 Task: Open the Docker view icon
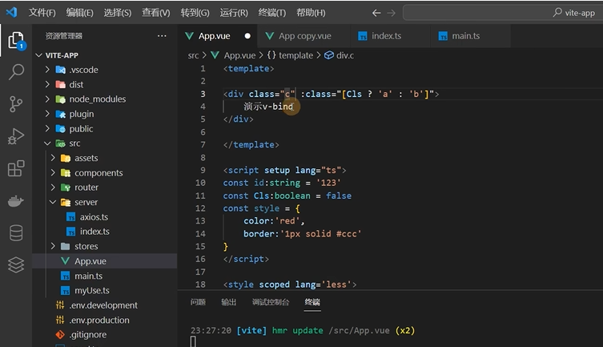[16, 201]
